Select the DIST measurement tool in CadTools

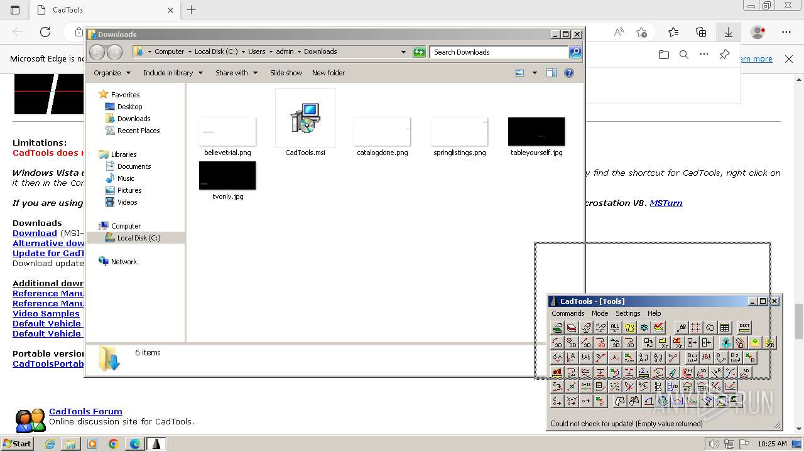click(744, 327)
